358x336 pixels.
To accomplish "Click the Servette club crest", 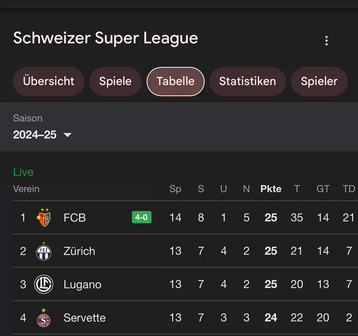I will [44, 318].
